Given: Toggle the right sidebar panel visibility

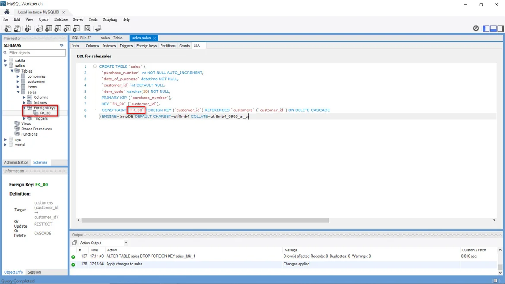Looking at the screenshot, I should (500, 28).
